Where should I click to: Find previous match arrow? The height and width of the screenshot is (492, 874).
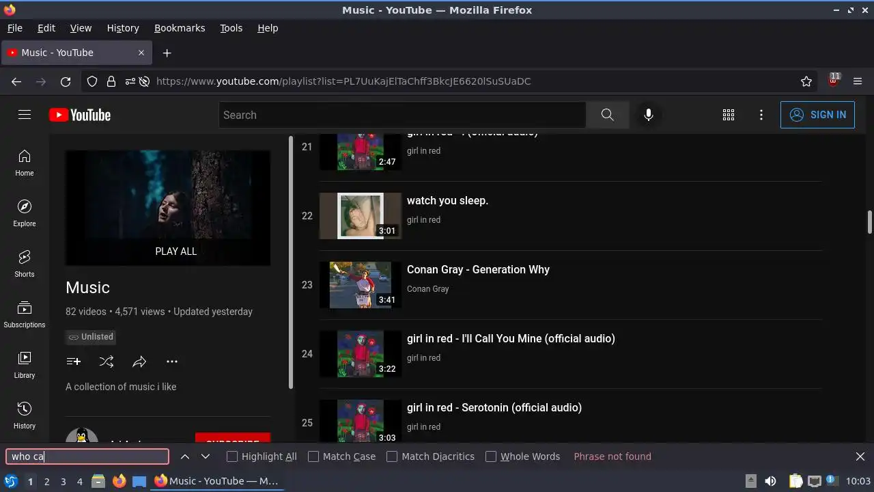[185, 456]
